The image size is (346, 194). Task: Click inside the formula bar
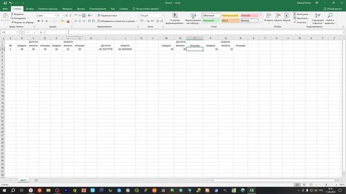[194, 32]
